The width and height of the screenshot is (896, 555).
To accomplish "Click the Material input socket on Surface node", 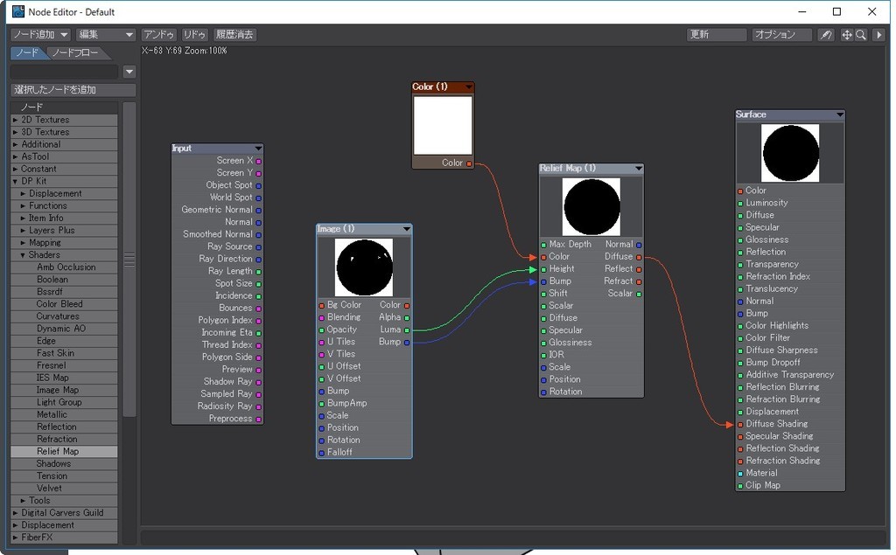I will click(740, 474).
